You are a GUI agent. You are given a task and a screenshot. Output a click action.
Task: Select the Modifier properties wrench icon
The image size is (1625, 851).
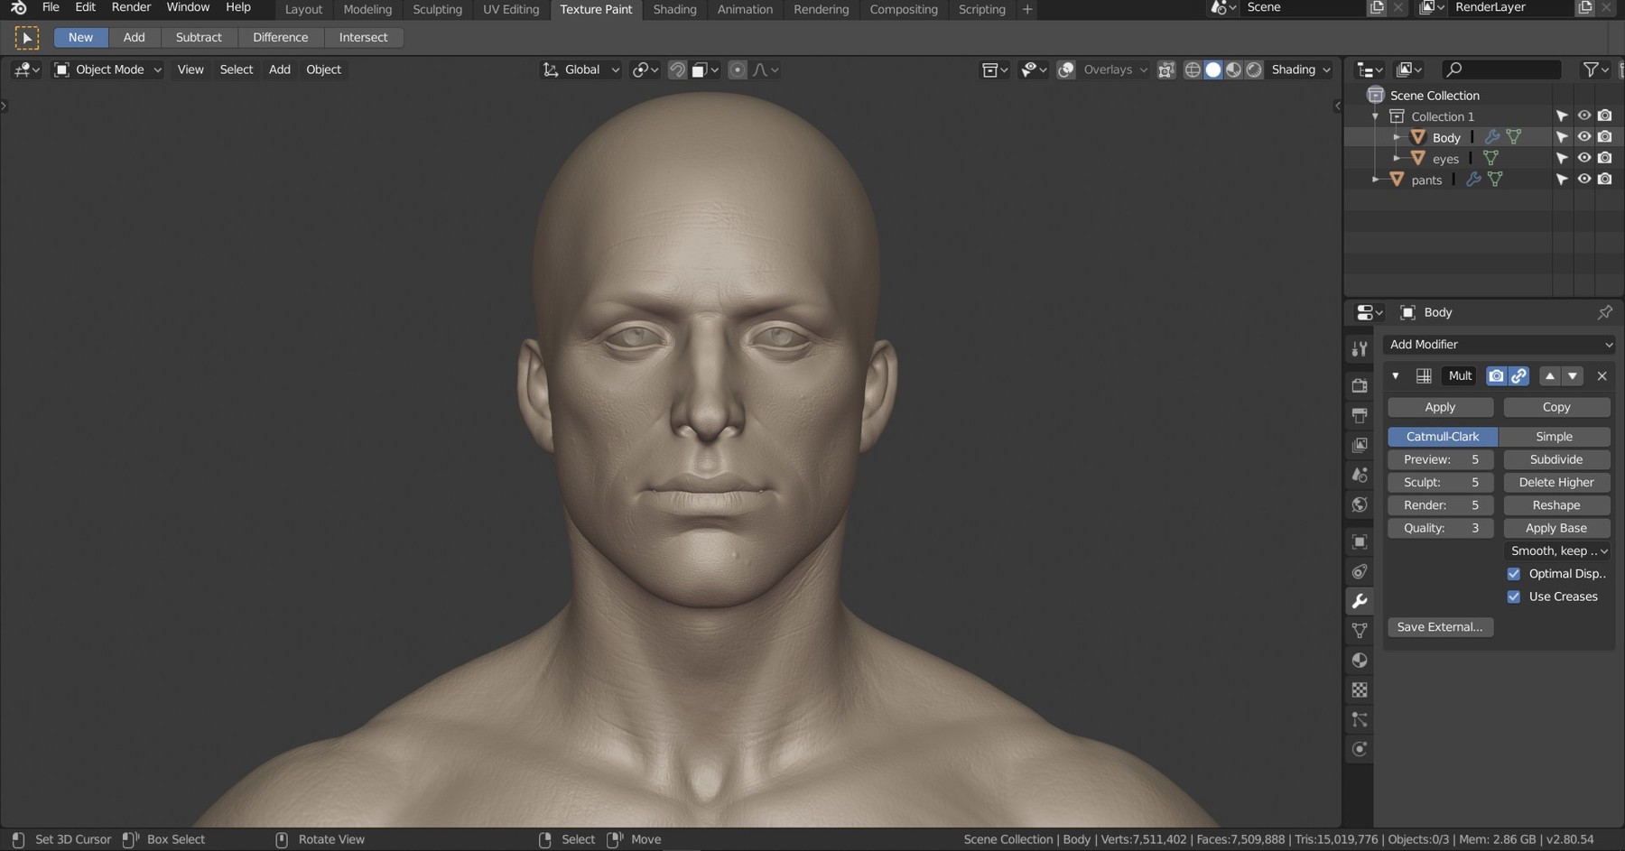1360,600
